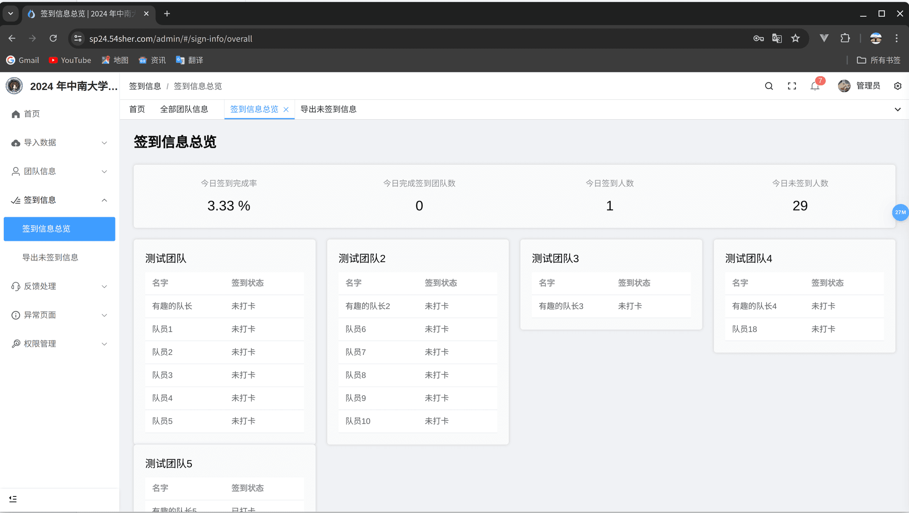Click the person icon for 团队信息
Viewport: 909px width, 513px height.
(16, 171)
